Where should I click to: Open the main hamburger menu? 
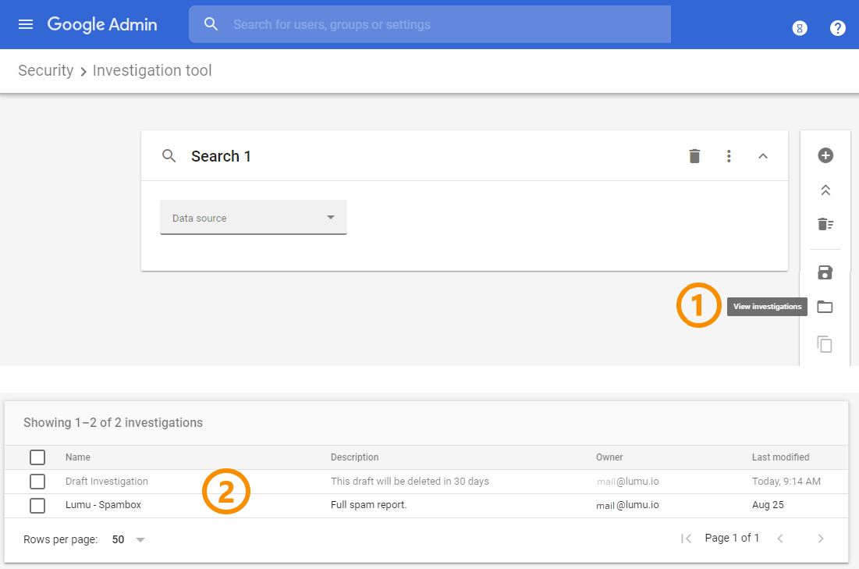click(x=26, y=24)
